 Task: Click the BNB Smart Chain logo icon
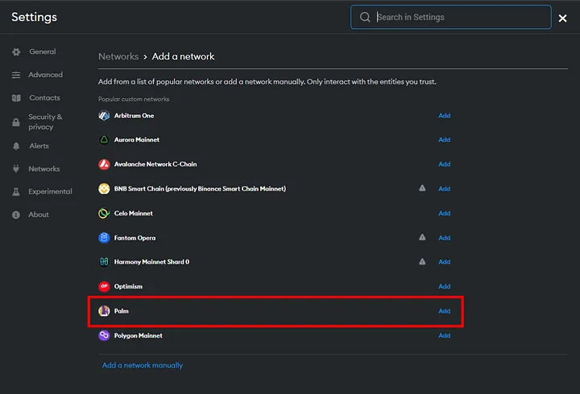(104, 189)
